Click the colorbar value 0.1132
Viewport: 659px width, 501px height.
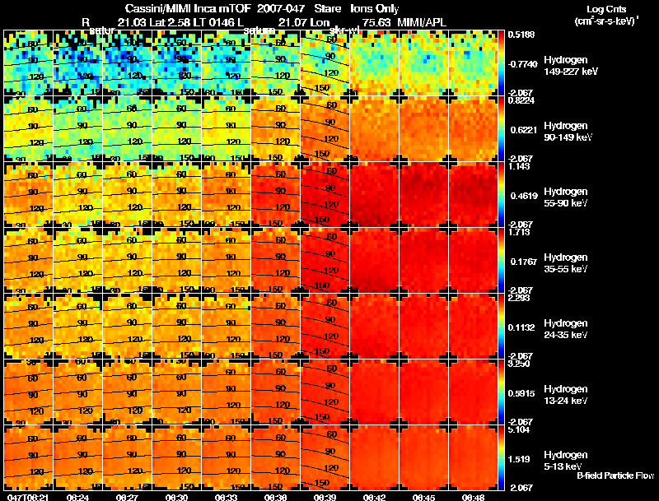tap(521, 327)
